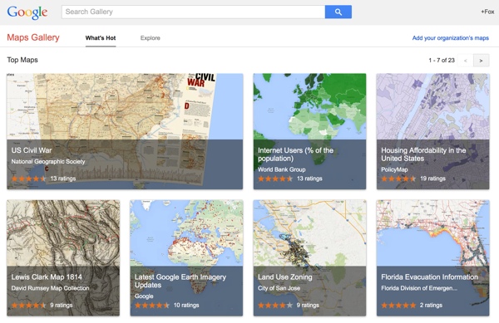The width and height of the screenshot is (499, 323).
Task: Open the +Fox profile link
Action: [x=487, y=12]
